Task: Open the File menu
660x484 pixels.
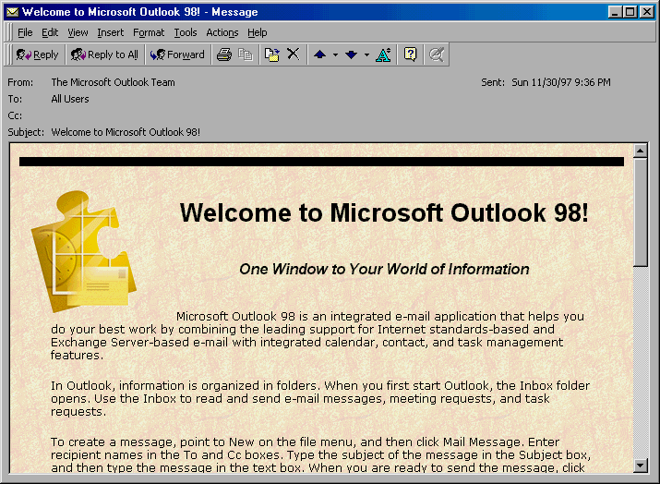Action: point(25,32)
